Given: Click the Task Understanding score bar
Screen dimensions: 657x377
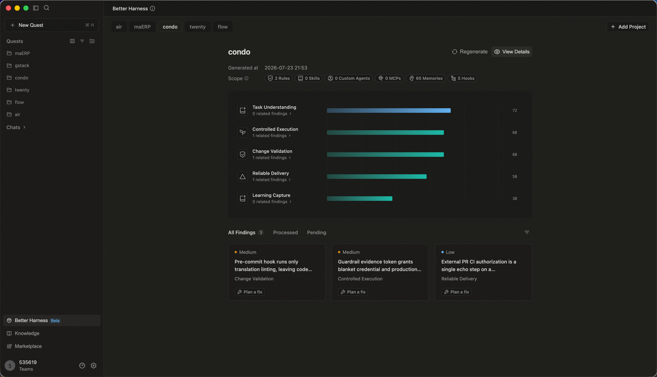Looking at the screenshot, I should pyautogui.click(x=389, y=111).
